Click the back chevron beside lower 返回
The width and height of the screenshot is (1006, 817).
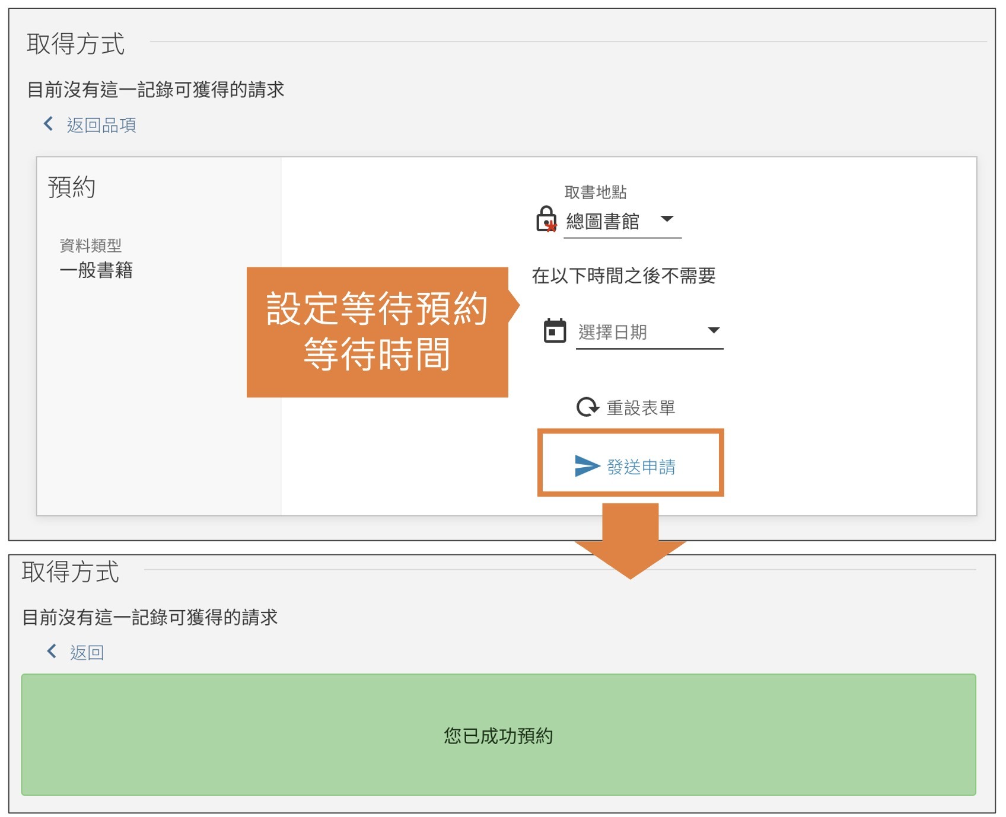(52, 652)
